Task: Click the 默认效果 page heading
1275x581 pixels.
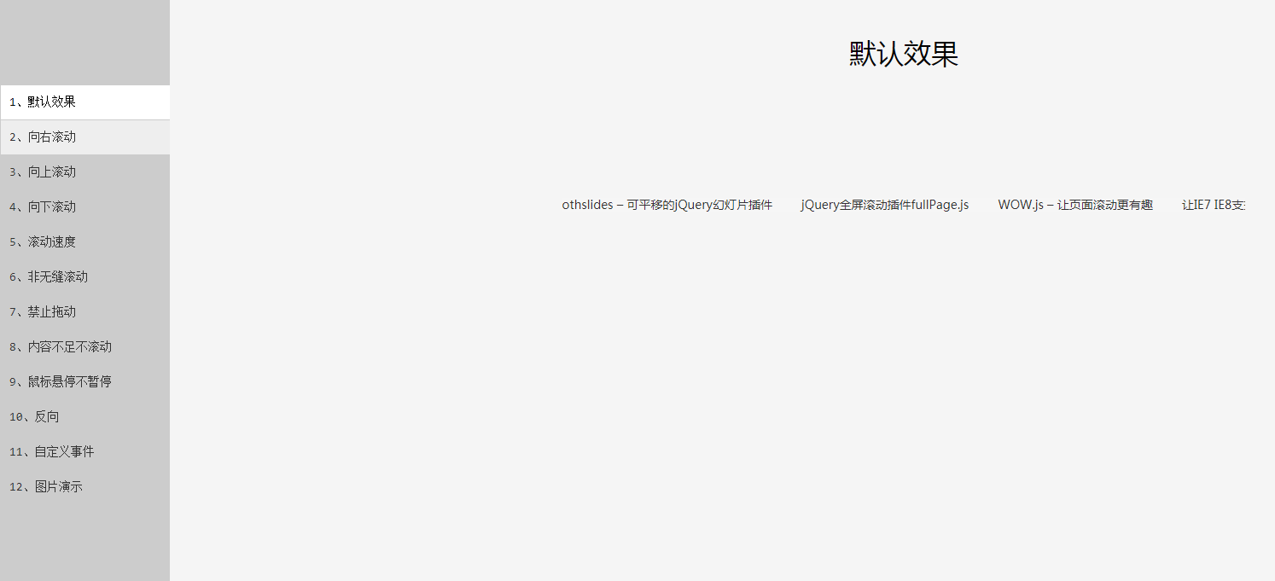Action: pos(903,54)
